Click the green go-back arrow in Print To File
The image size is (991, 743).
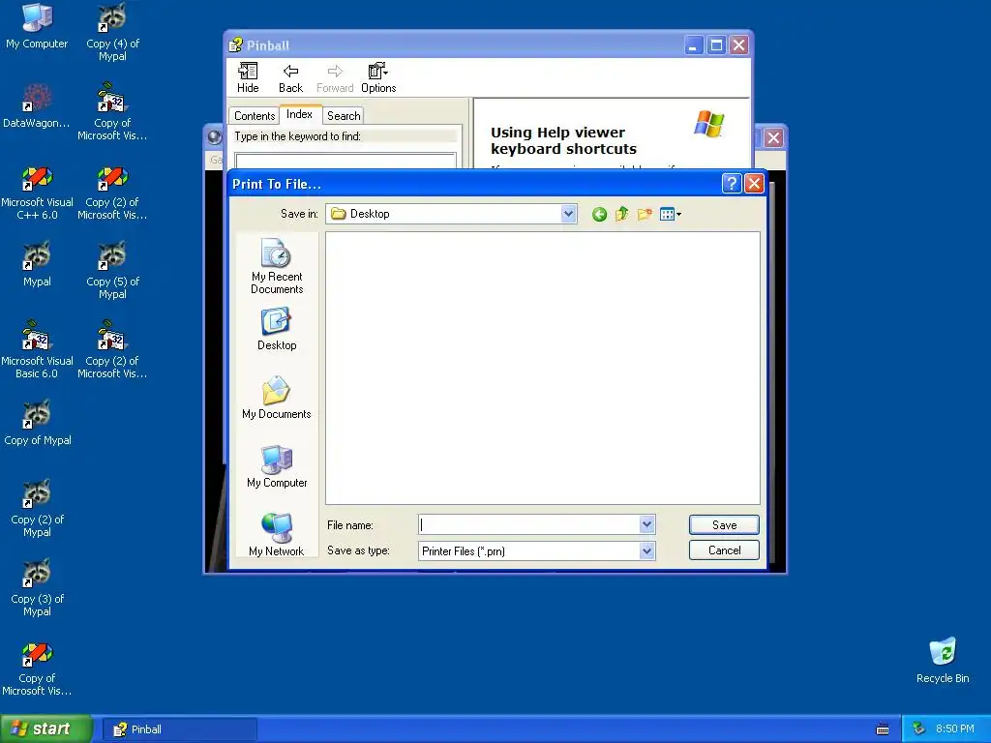coord(599,214)
